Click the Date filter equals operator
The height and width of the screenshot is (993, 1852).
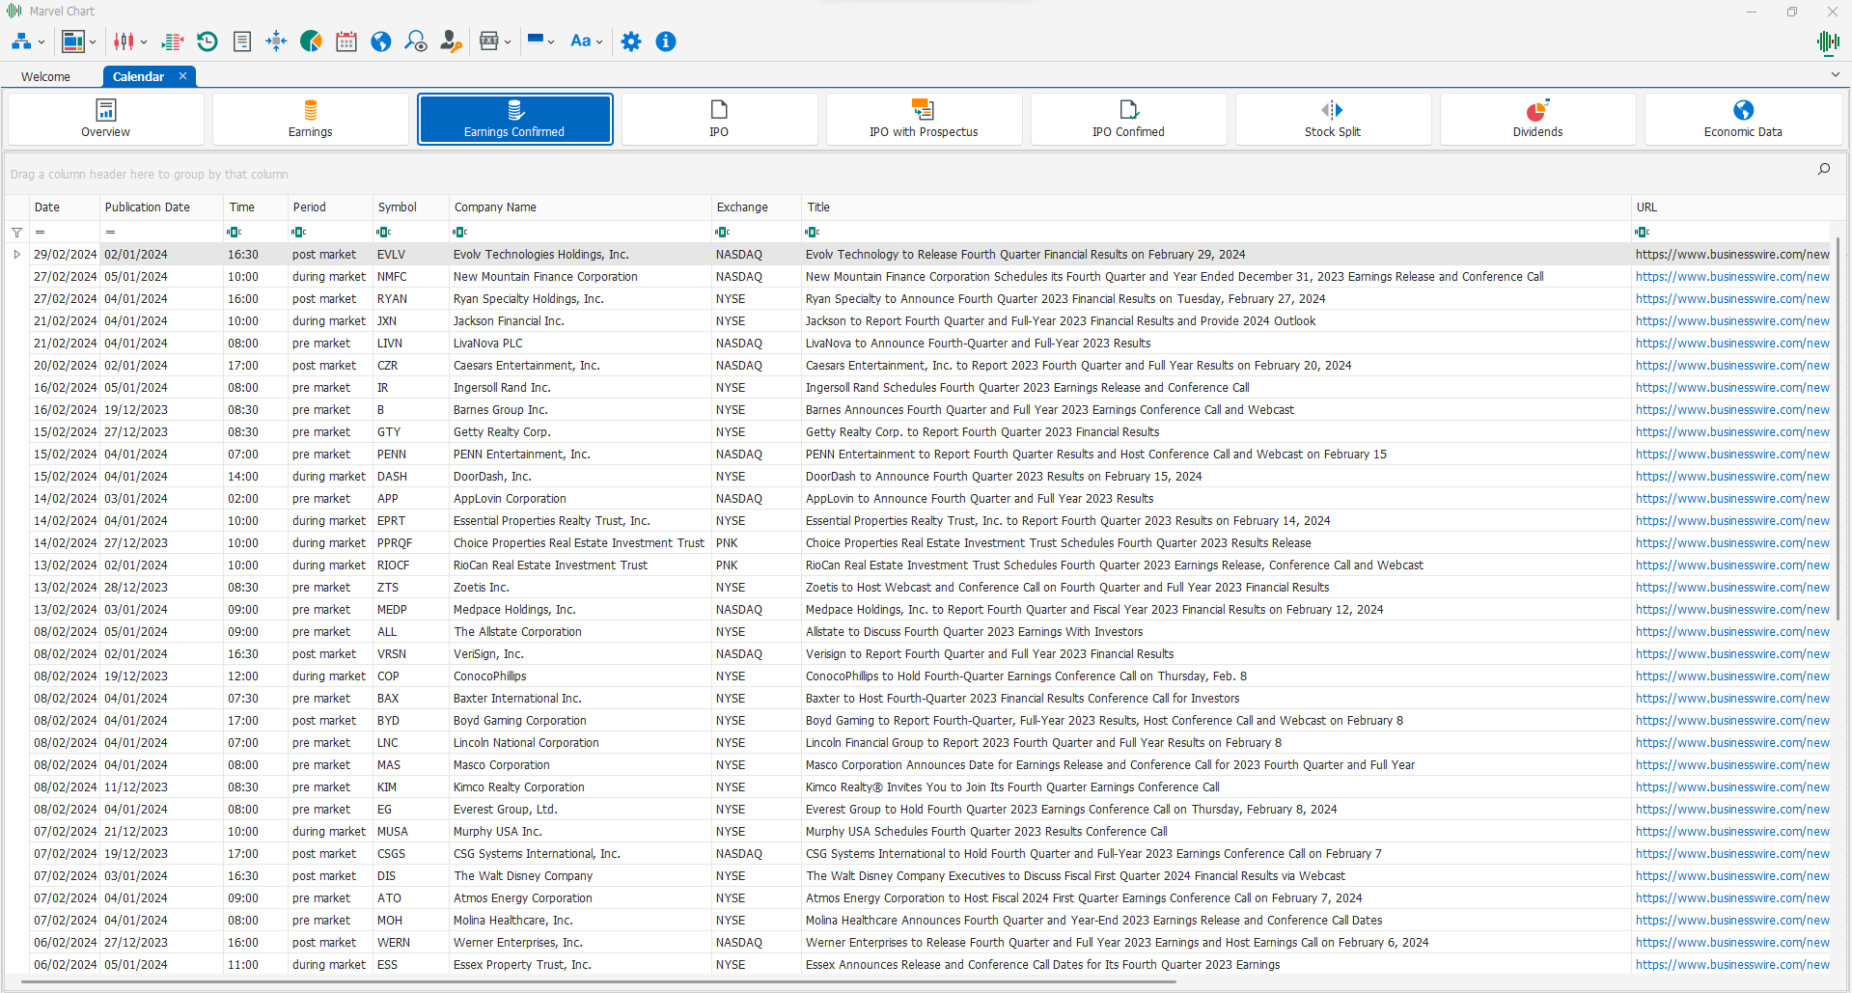tap(41, 232)
